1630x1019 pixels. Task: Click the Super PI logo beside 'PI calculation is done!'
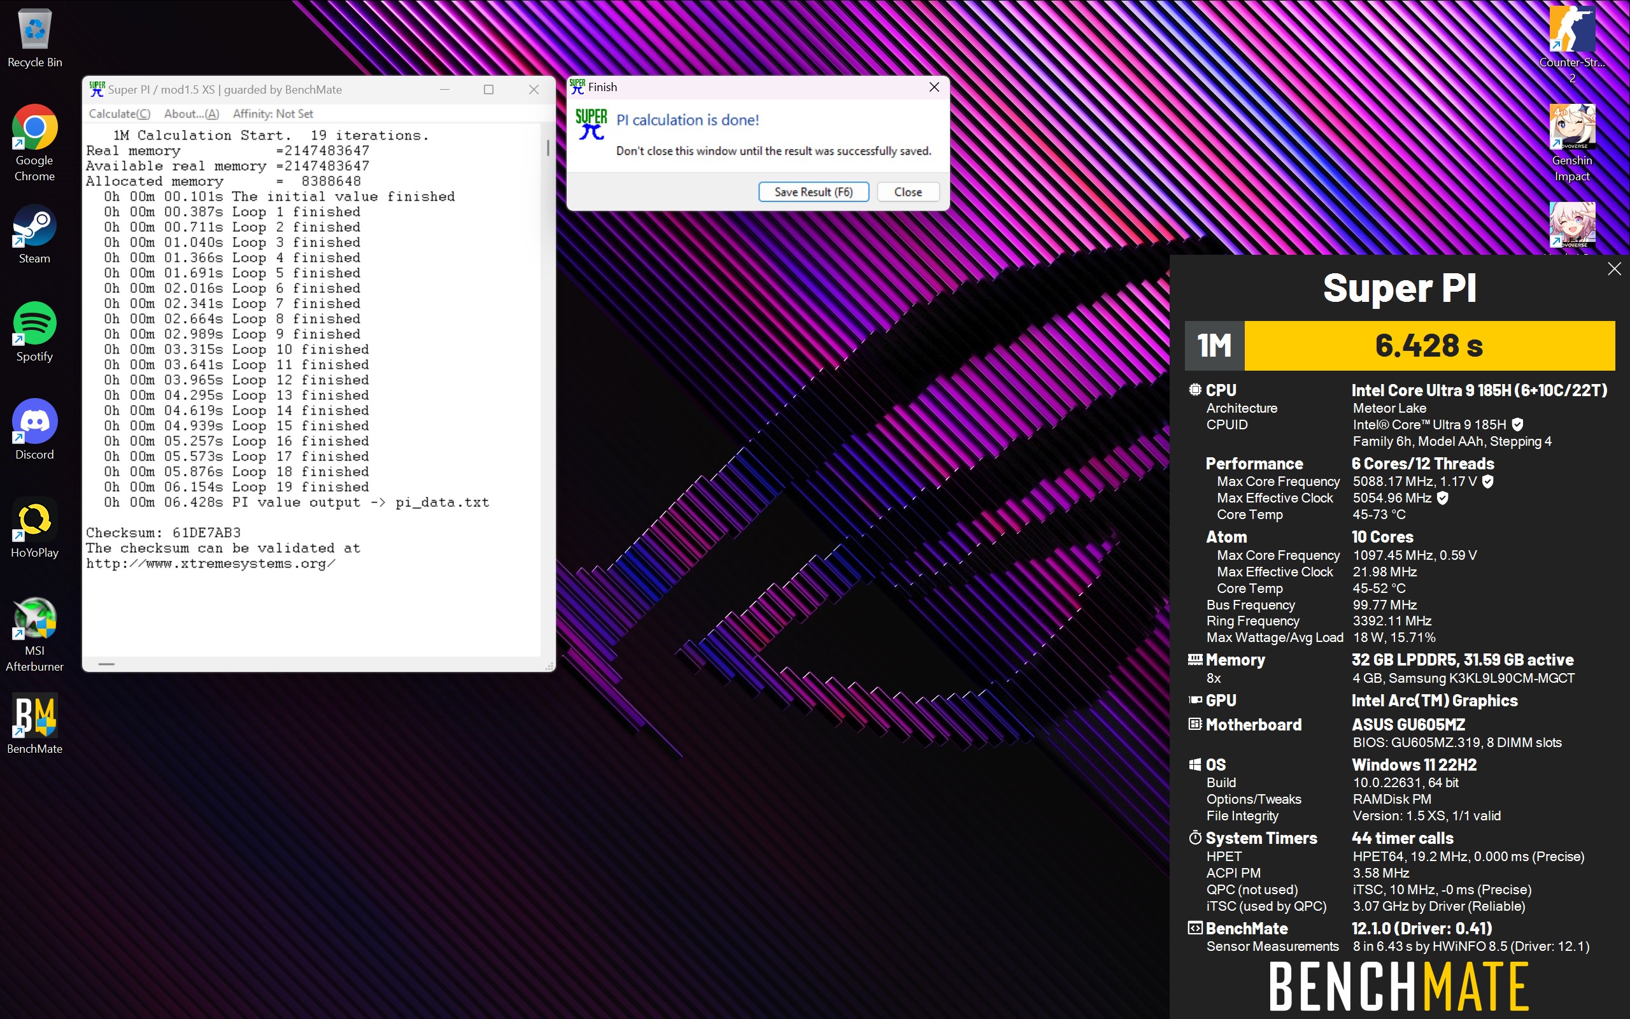point(591,124)
